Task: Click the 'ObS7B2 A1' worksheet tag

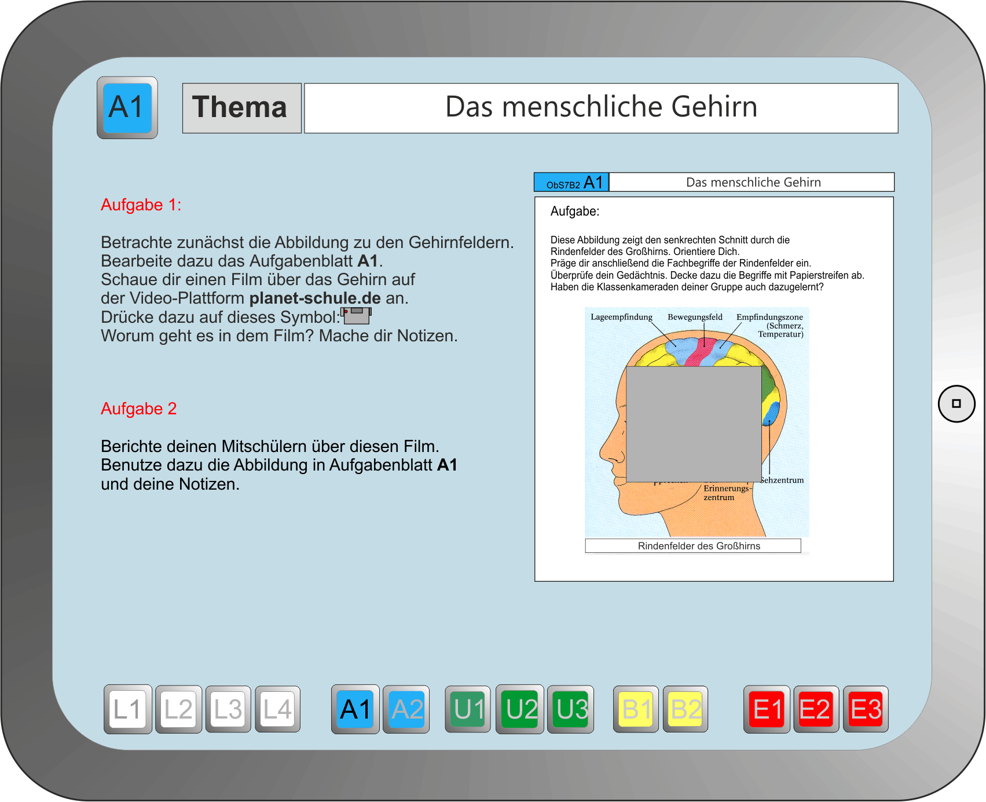Action: pyautogui.click(x=571, y=183)
